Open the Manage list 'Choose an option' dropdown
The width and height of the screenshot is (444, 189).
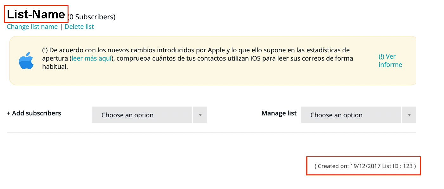click(351, 115)
